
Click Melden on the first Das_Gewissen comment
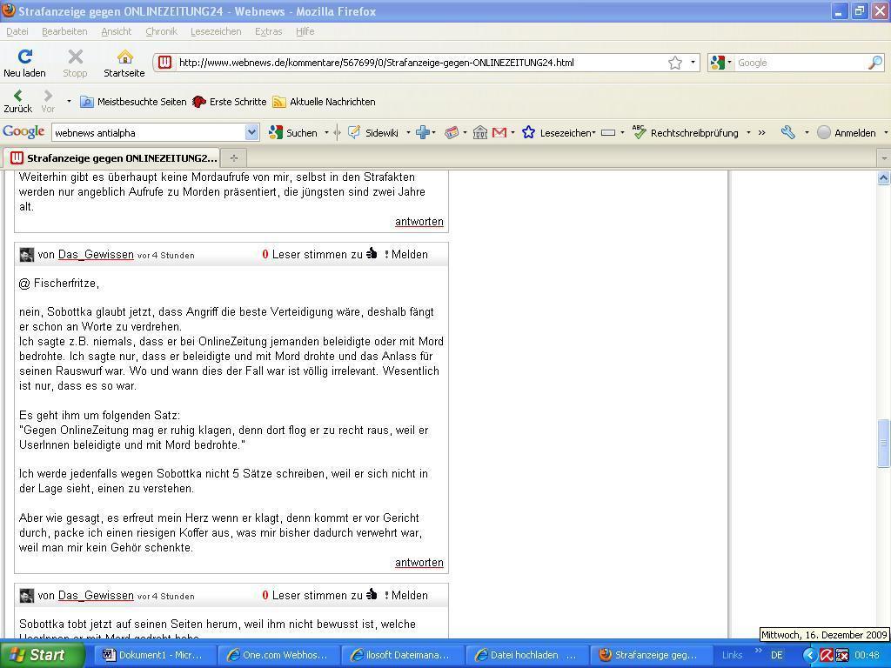pos(407,255)
